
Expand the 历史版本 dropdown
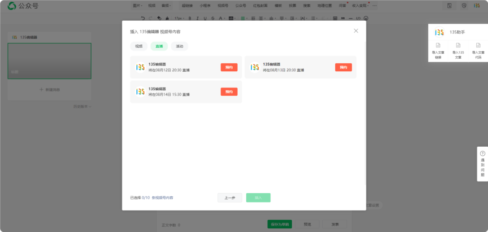(x=82, y=107)
